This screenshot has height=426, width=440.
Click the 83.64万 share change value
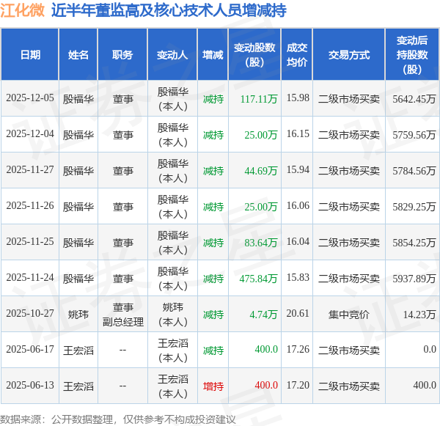tap(260, 243)
